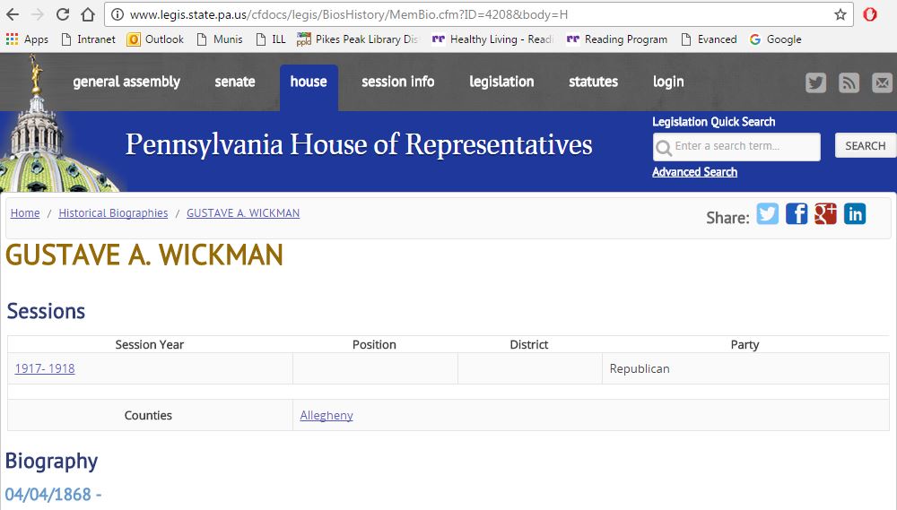Open the Pikes Peak Library bookmark
The height and width of the screenshot is (510, 897).
click(357, 39)
